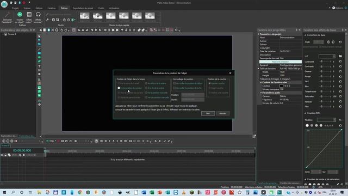Open the Exportation du projet tab
348x196 pixels.
[x=83, y=8]
